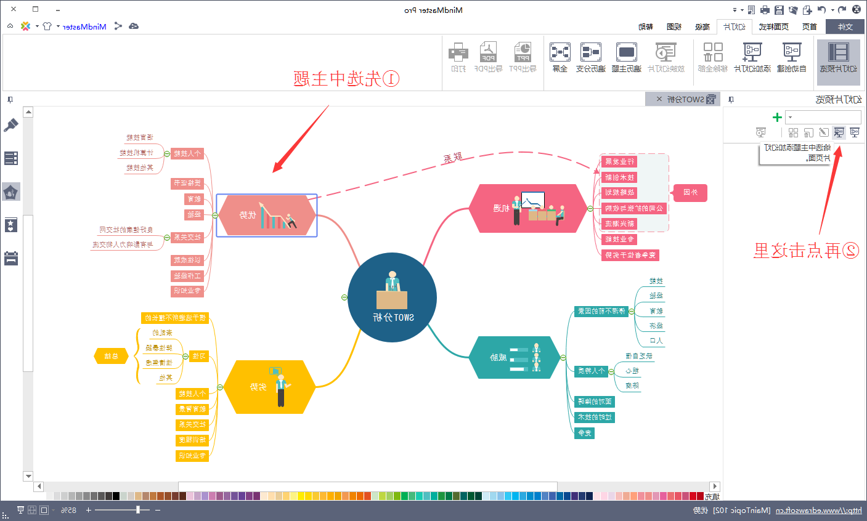Switch to the 高级 ribbon tab
This screenshot has height=521, width=867.
pyautogui.click(x=702, y=26)
